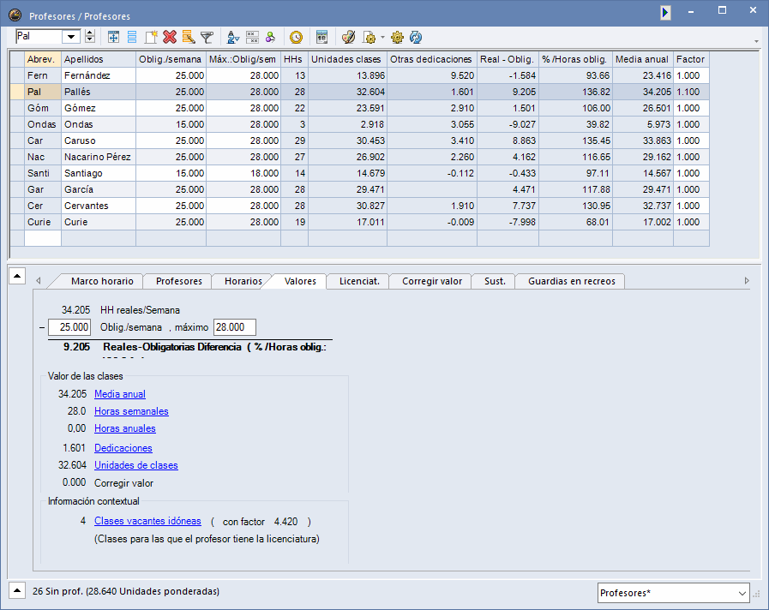
Task: Open the Corregir valor tab
Action: point(432,281)
